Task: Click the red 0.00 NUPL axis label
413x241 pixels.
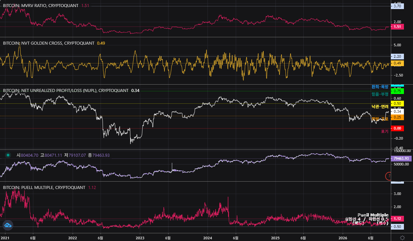Action: tap(397, 128)
